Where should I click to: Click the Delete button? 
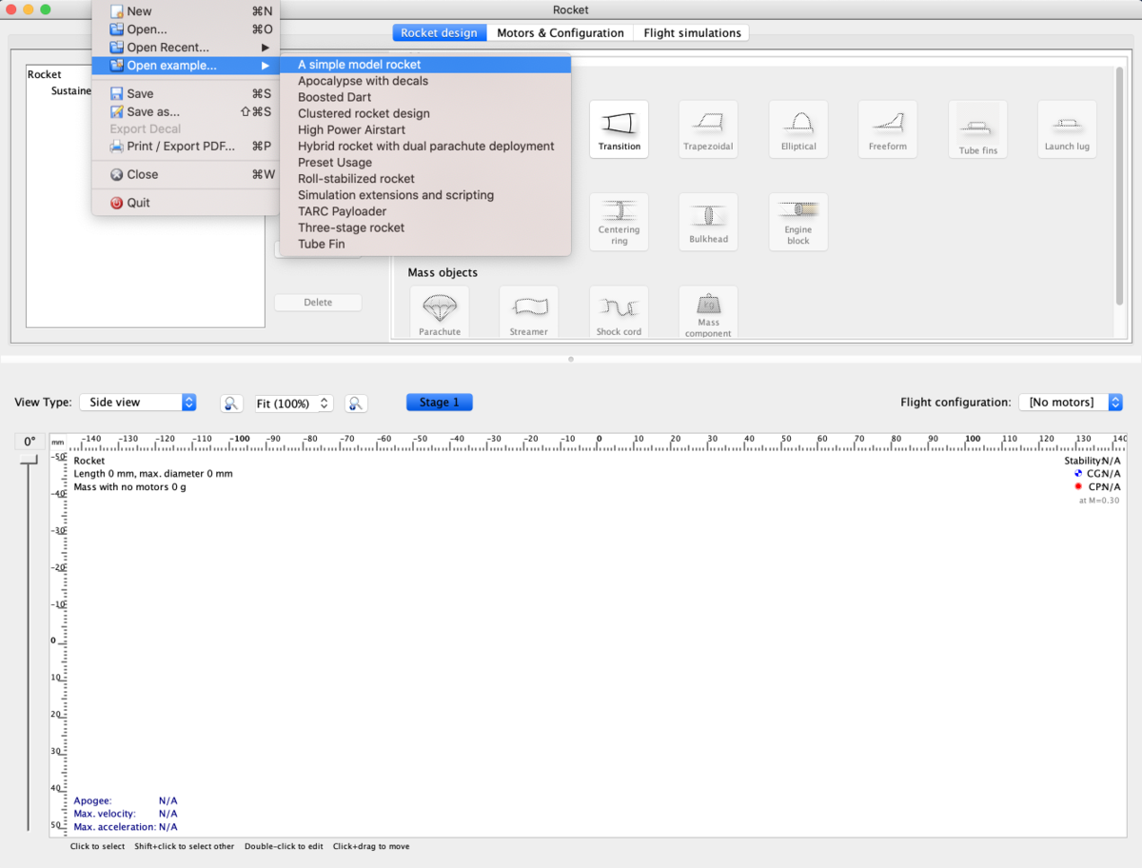[x=318, y=303]
